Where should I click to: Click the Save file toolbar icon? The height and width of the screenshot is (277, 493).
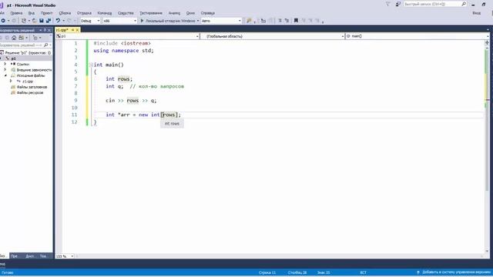(41, 21)
